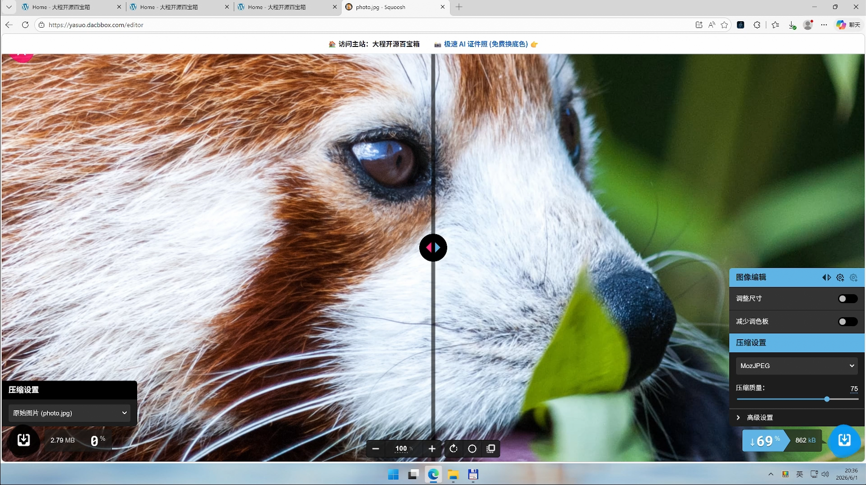The image size is (866, 485).
Task: Open the floppy disk app on the taskbar
Action: [473, 475]
